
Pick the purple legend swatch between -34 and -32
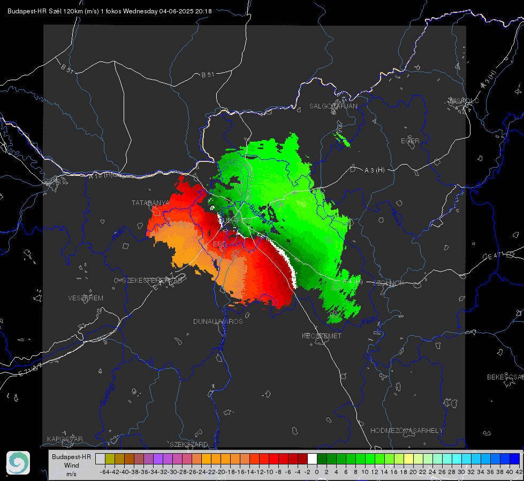(158, 459)
